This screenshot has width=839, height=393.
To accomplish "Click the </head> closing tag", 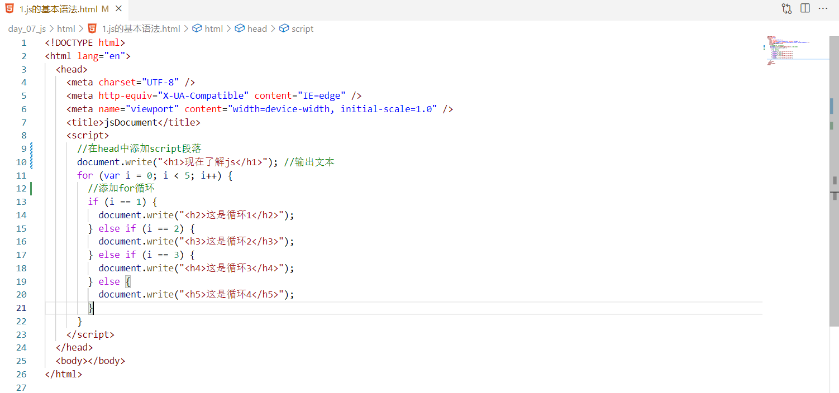I will tap(74, 347).
